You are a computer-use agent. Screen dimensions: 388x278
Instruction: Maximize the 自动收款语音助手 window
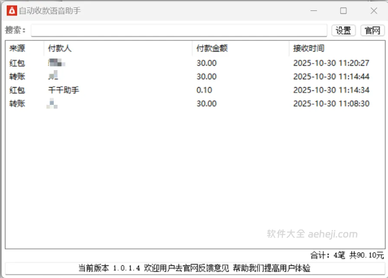[x=343, y=10]
